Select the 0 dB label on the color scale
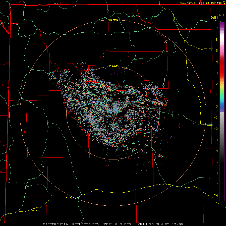The image size is (226, 226). [x=217, y=106]
